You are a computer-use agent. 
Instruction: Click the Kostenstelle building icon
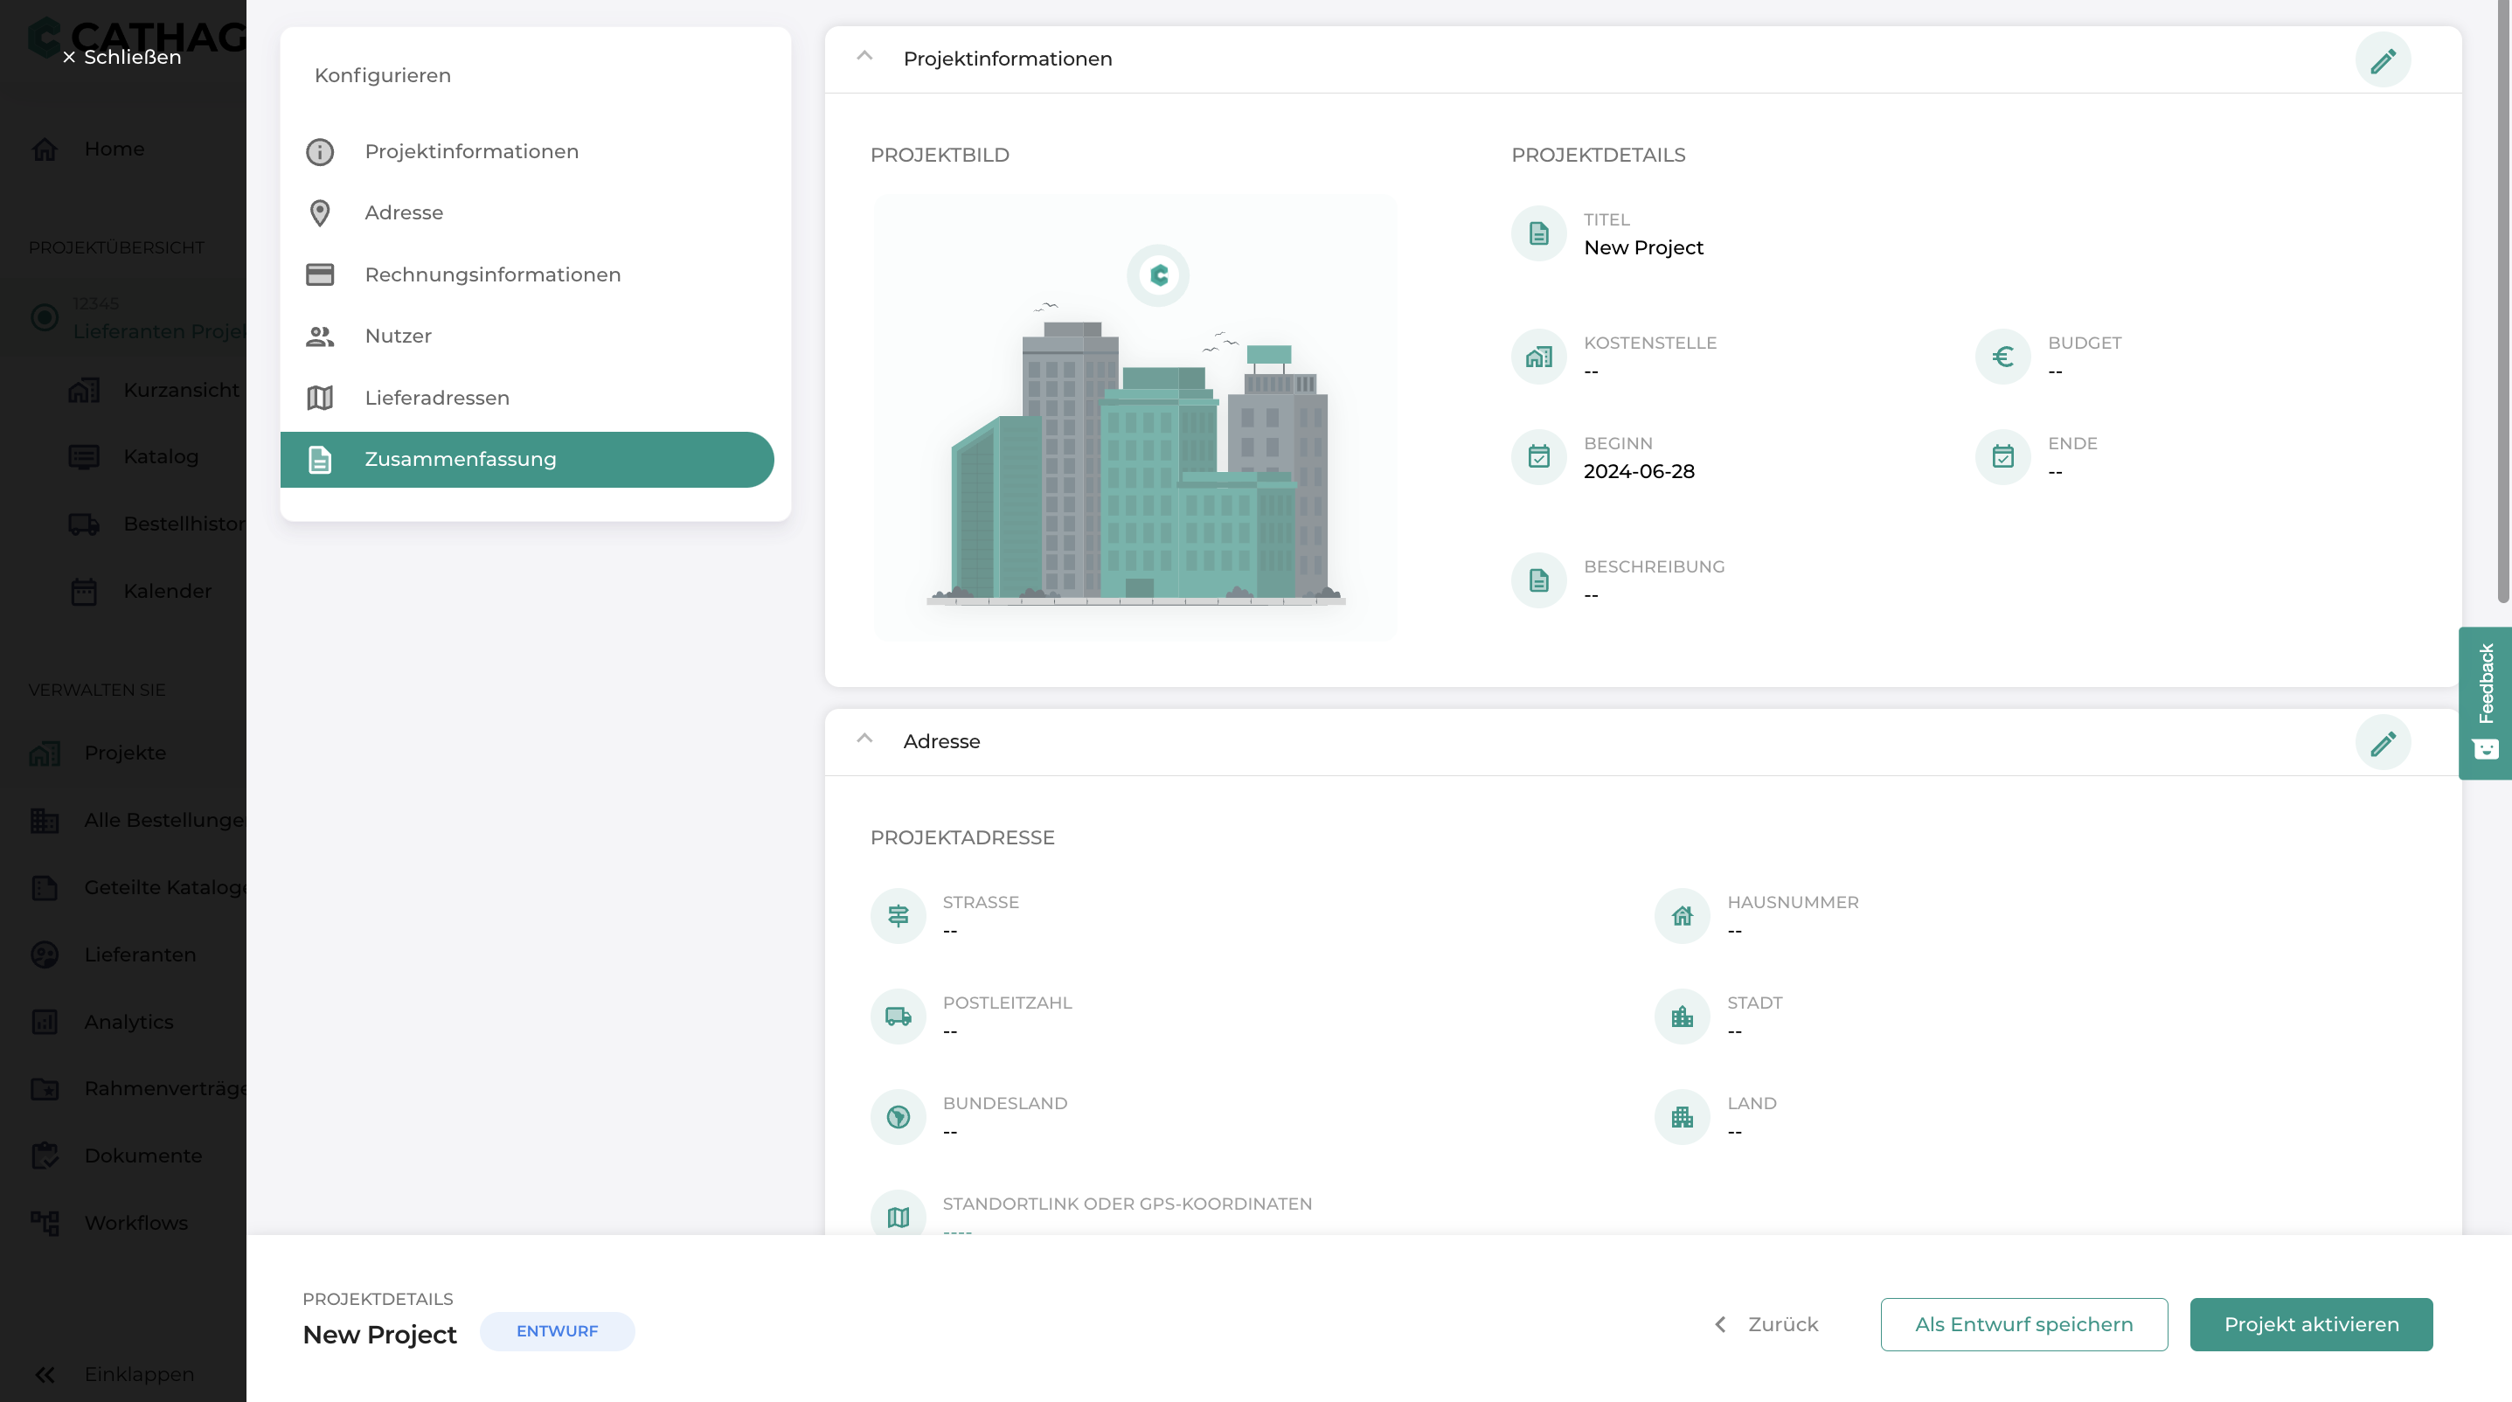(x=1539, y=357)
